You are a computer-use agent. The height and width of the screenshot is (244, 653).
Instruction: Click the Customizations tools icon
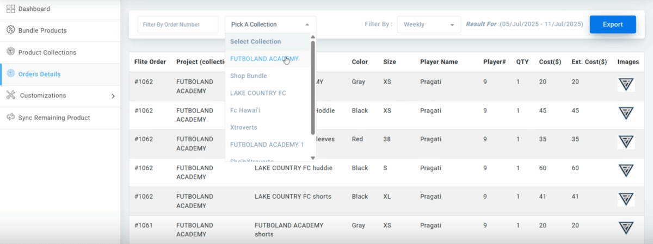point(10,96)
